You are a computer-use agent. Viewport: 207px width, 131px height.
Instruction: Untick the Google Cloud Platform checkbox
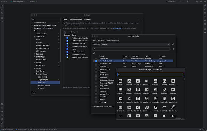67,57
